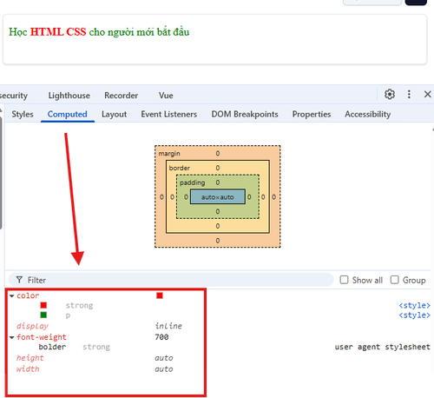Click the height property name
Screen dimensions: 434x398
pos(30,358)
